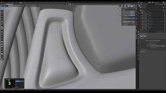Click the Mean Crease value field
Image resolution: width=166 pixels, height=93 pixels.
click(129, 23)
